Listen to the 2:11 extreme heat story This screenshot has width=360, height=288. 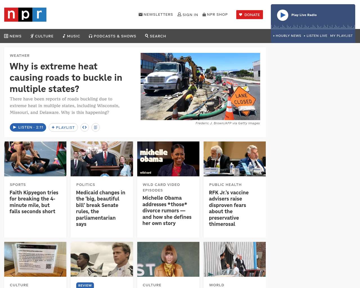click(28, 127)
